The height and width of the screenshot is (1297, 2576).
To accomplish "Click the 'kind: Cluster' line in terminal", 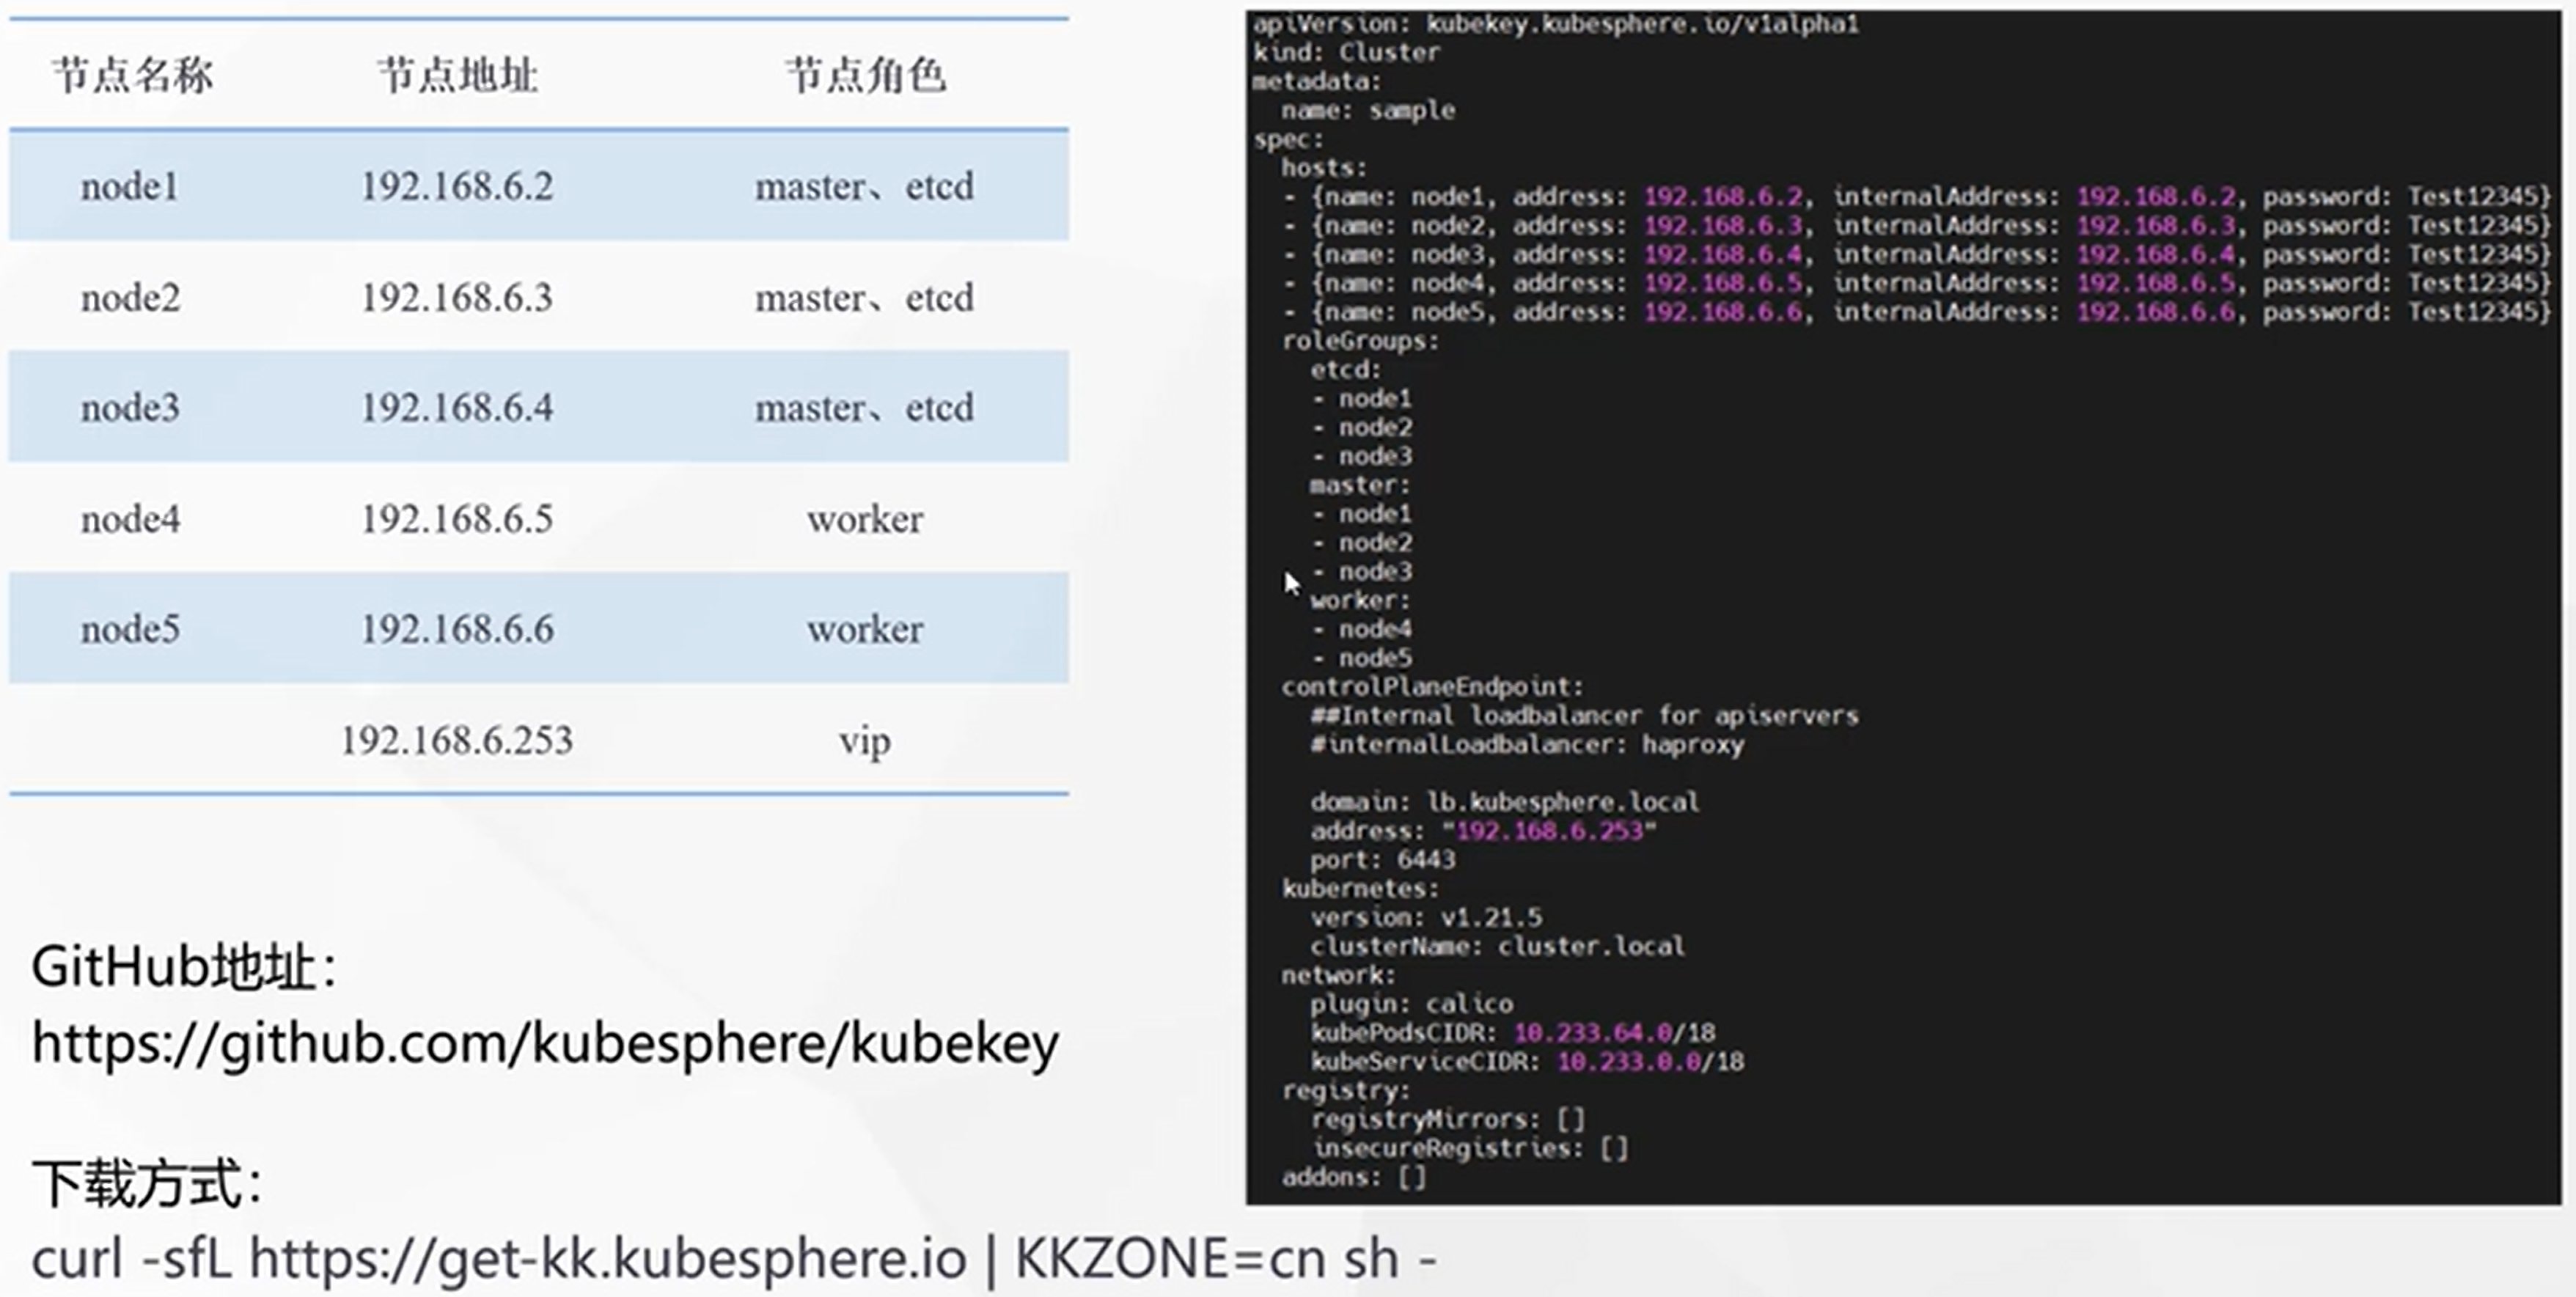I will (1346, 52).
